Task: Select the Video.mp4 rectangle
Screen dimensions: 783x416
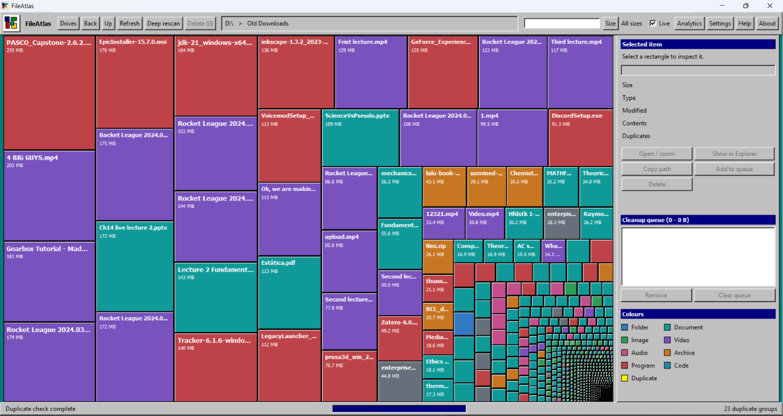Action: click(x=485, y=223)
